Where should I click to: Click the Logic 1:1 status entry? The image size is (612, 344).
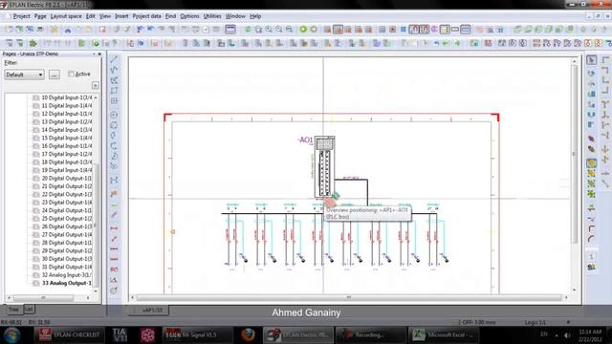(x=535, y=322)
